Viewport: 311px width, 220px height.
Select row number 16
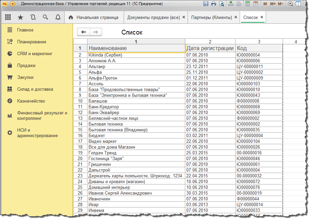(80, 136)
